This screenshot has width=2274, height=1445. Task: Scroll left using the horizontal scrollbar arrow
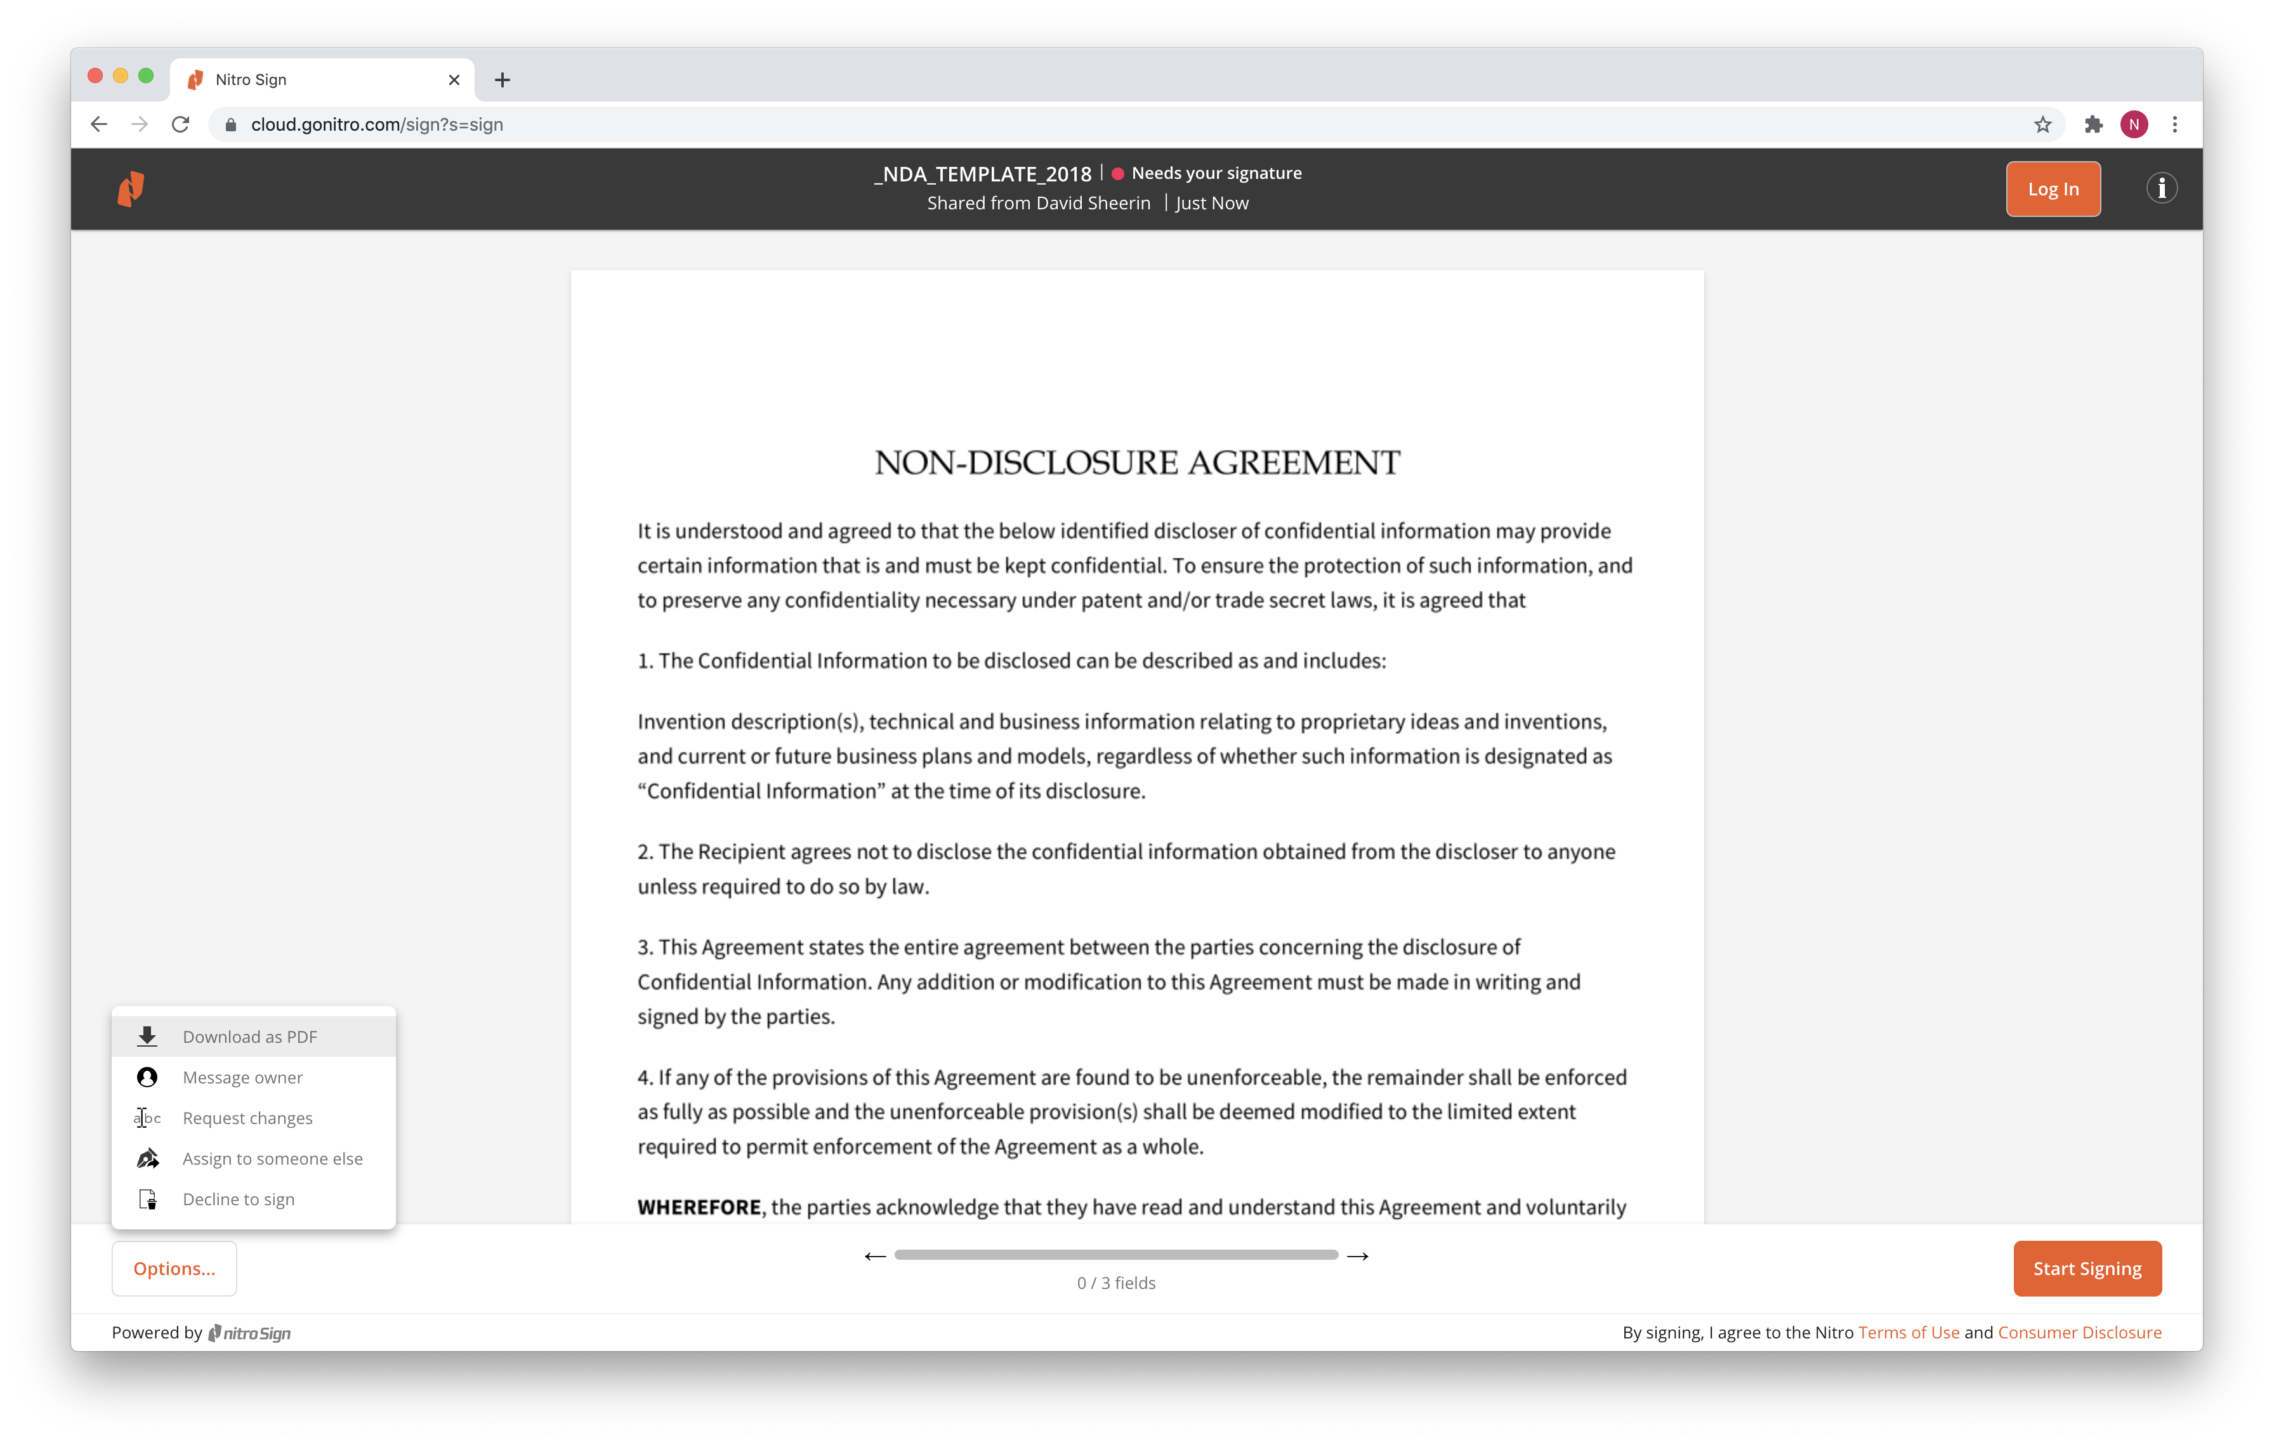coord(874,1255)
